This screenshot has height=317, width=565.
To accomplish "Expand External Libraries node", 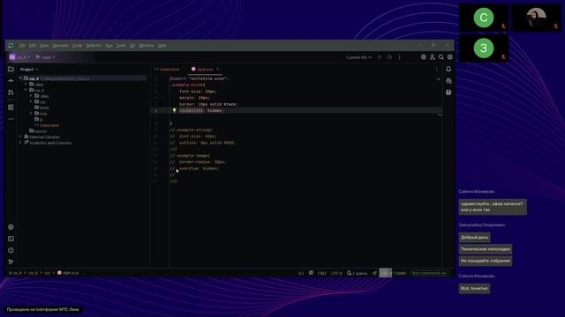I will tap(21, 137).
